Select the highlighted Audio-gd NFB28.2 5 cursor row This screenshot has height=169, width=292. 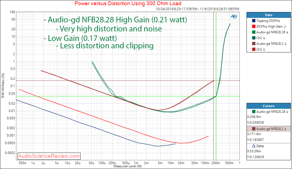269,129
